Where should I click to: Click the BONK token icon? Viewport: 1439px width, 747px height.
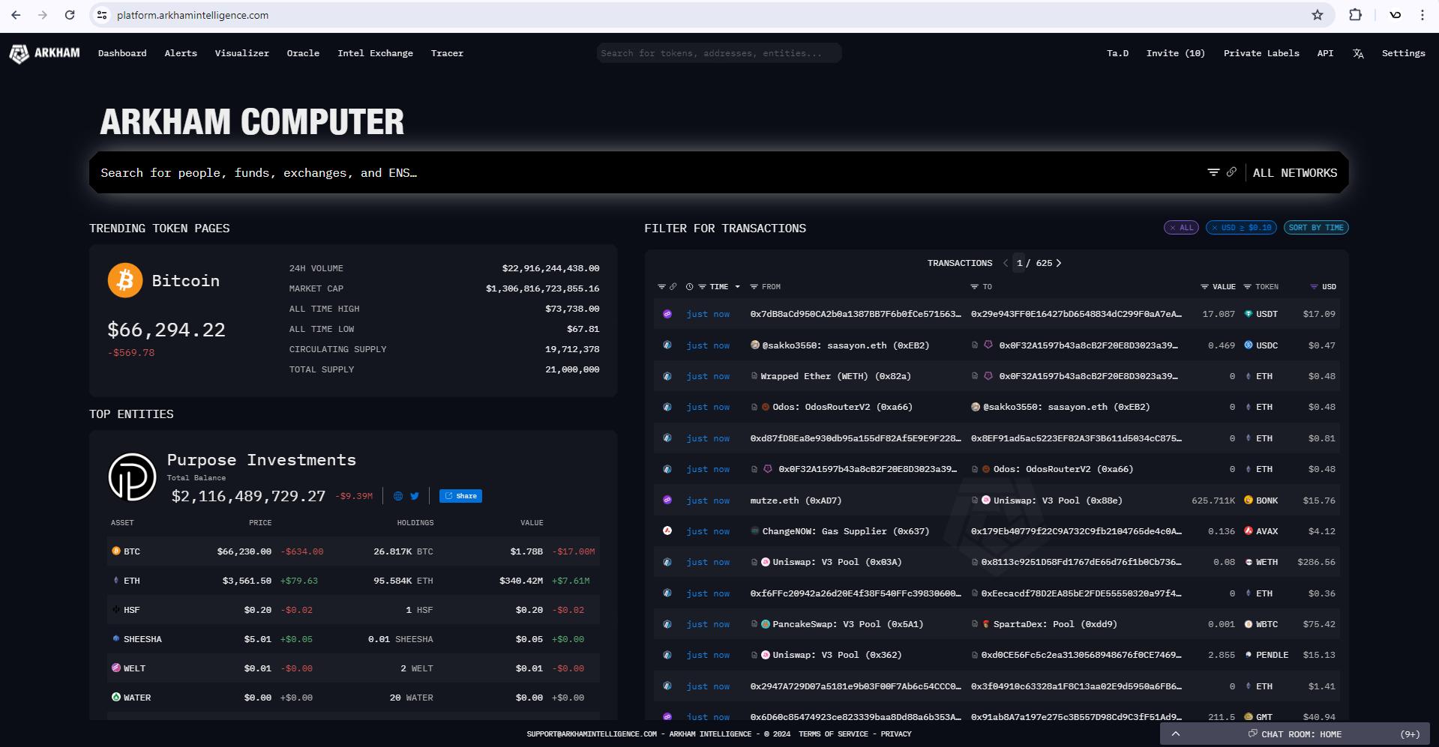(x=1249, y=500)
